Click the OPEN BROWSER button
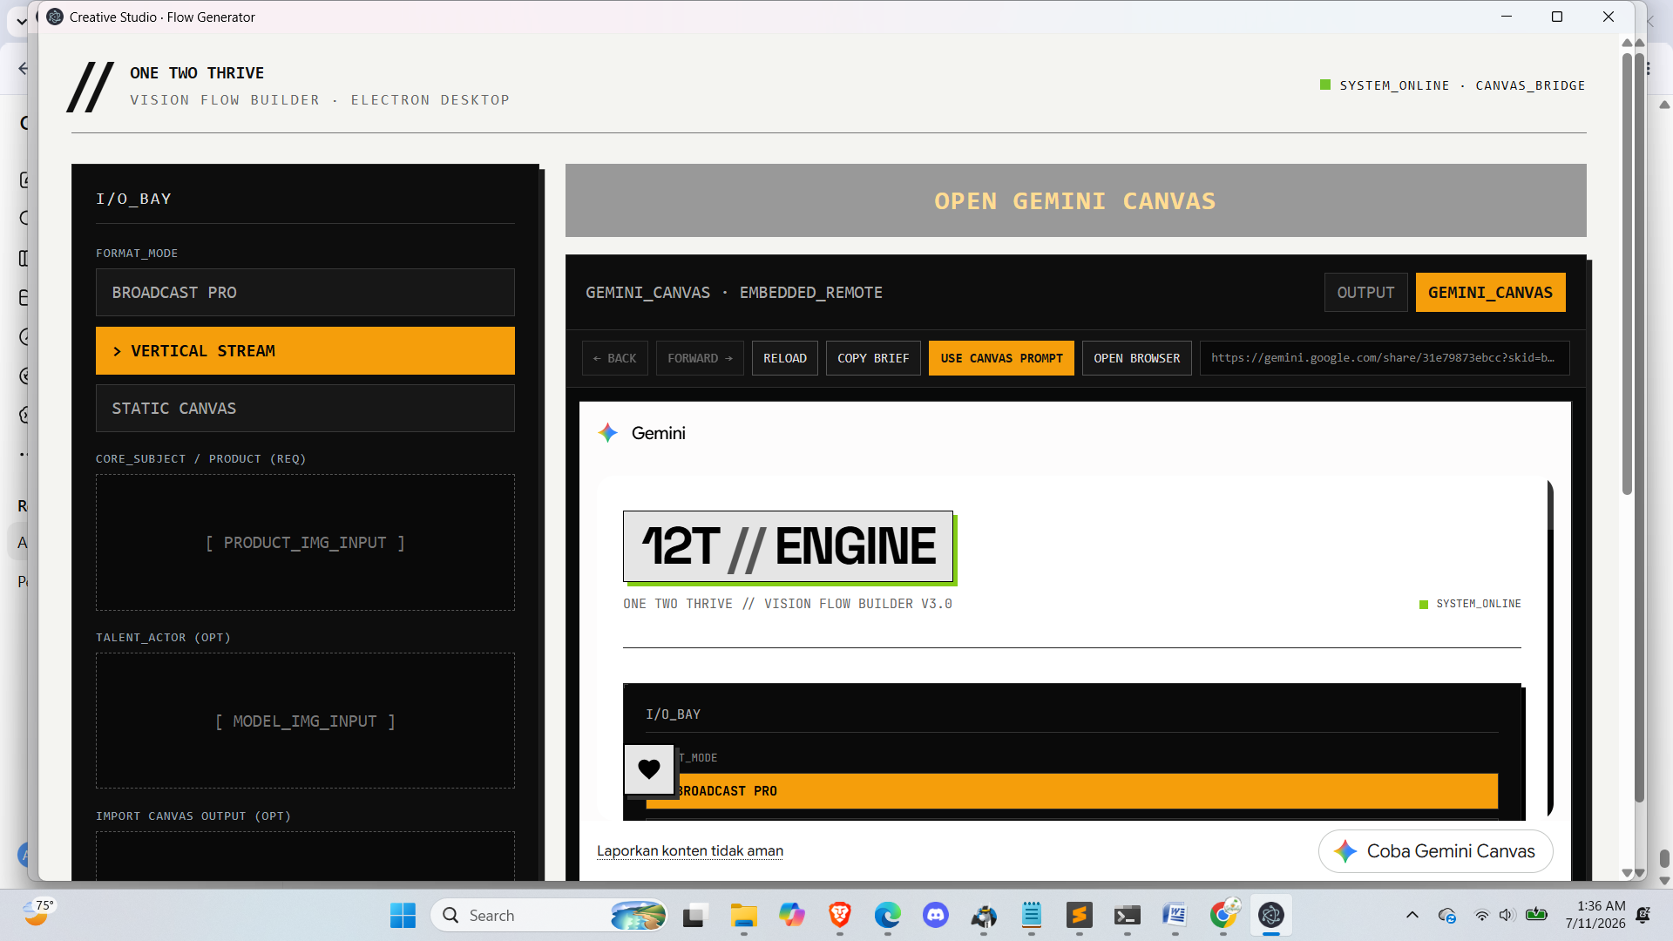1673x941 pixels. [x=1136, y=358]
